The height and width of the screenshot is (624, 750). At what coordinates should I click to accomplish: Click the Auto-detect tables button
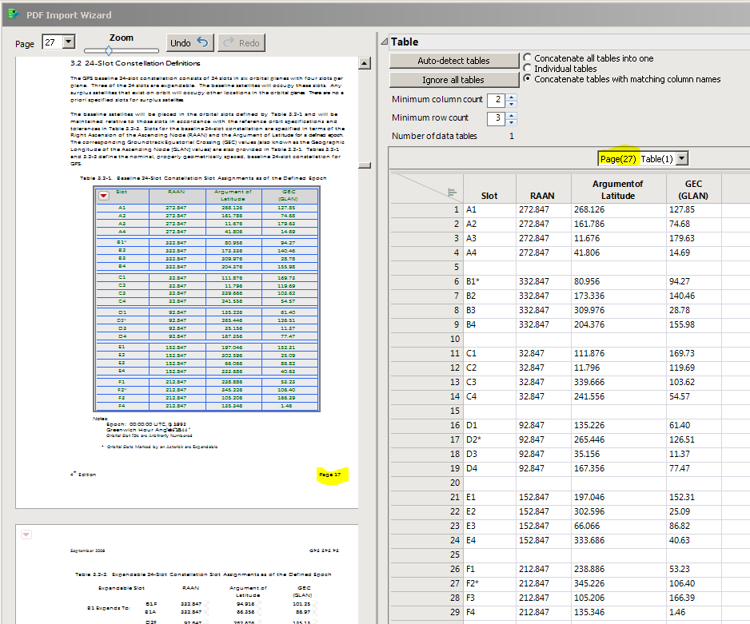tap(453, 61)
